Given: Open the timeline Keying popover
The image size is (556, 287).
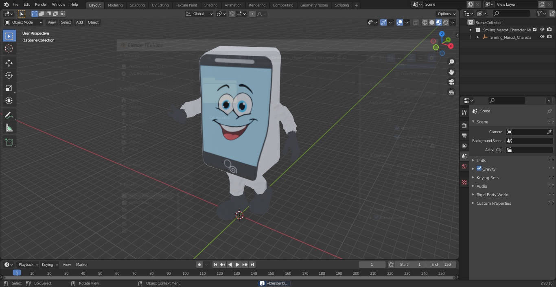Looking at the screenshot, I should pos(50,265).
